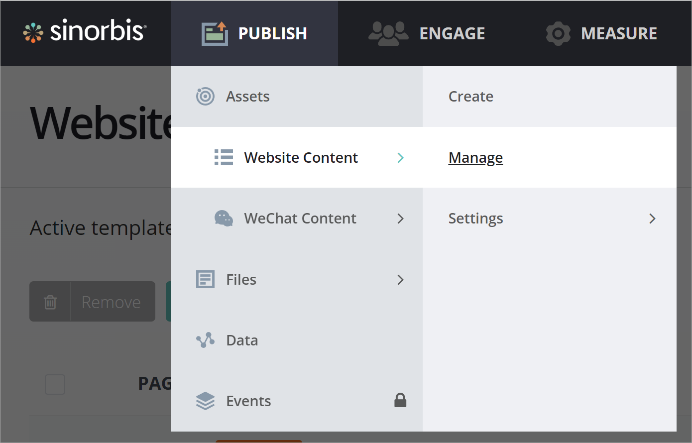Image resolution: width=692 pixels, height=443 pixels.
Task: Expand the Settings submenu chevron
Action: [x=652, y=219]
